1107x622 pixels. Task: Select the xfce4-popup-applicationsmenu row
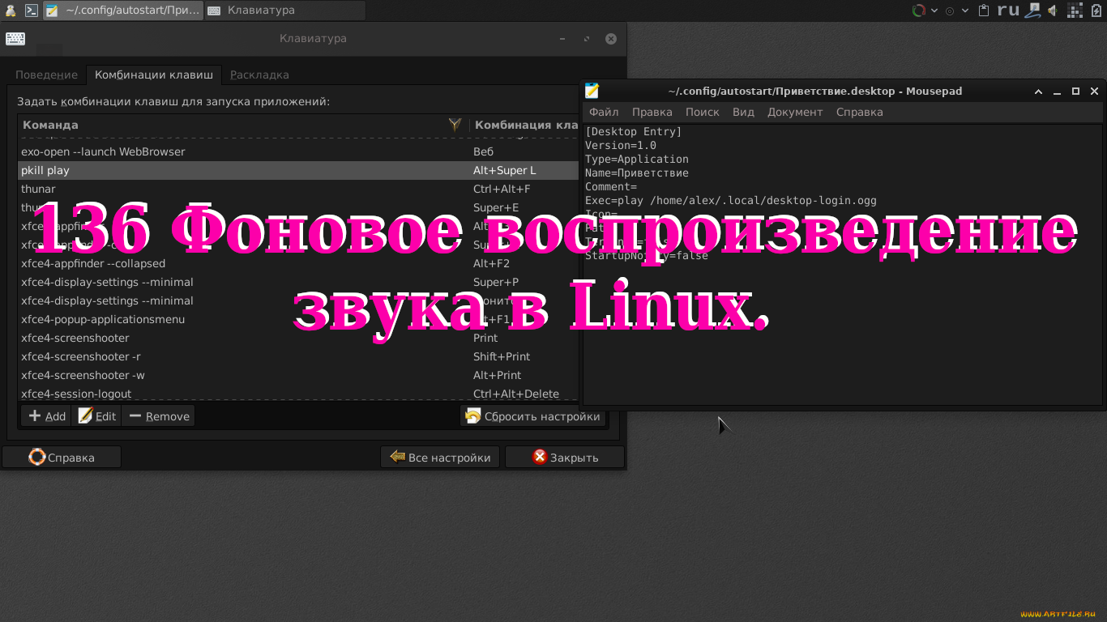point(298,319)
